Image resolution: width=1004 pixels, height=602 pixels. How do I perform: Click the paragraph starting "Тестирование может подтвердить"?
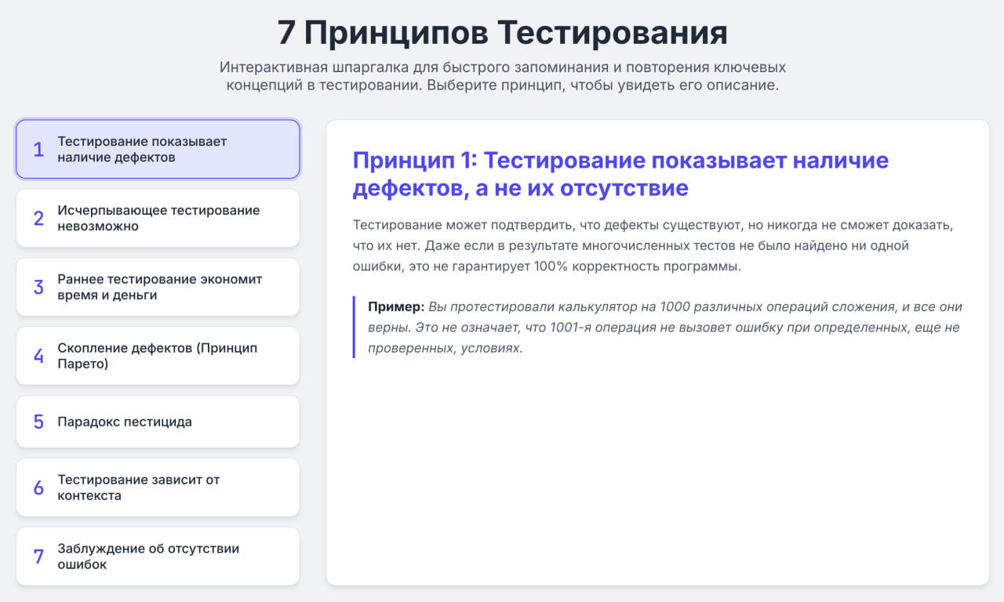point(653,245)
